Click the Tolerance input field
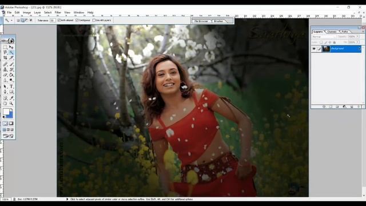 click(x=53, y=21)
